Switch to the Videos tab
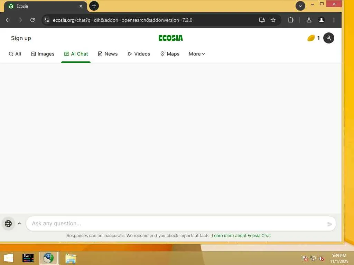This screenshot has height=265, width=354. tap(139, 54)
